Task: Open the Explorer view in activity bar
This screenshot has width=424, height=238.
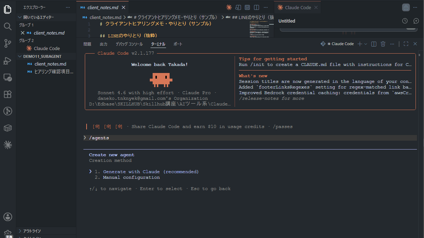Action: click(x=7, y=10)
